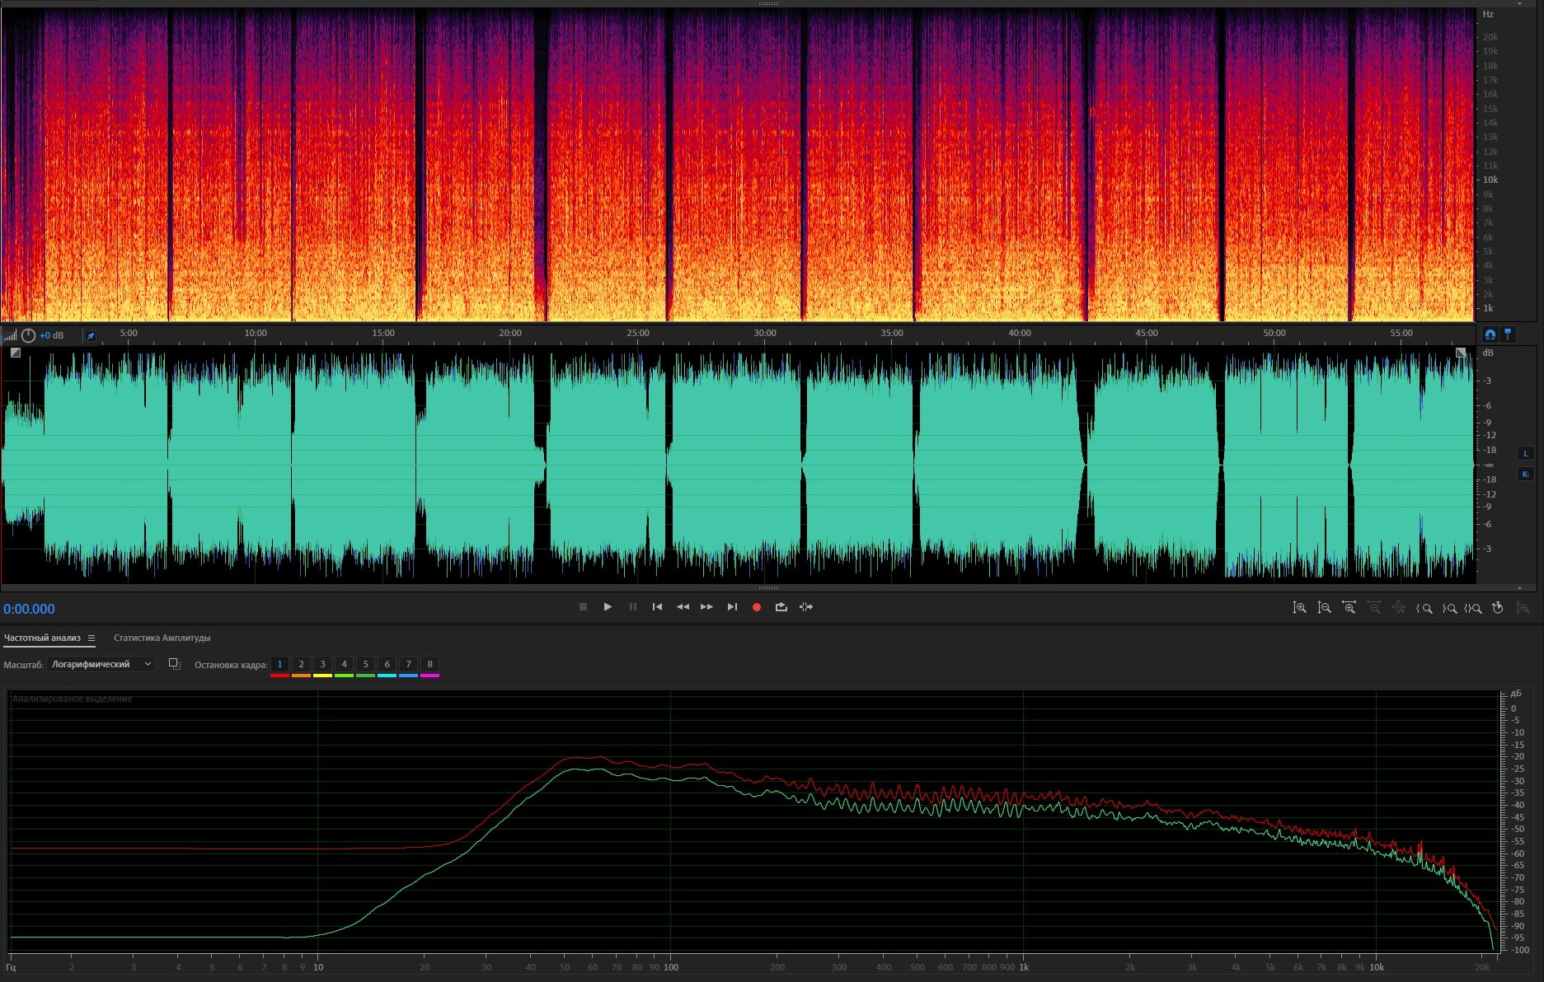This screenshot has height=982, width=1544.
Task: Toggle hold frame button 6
Action: 387,664
